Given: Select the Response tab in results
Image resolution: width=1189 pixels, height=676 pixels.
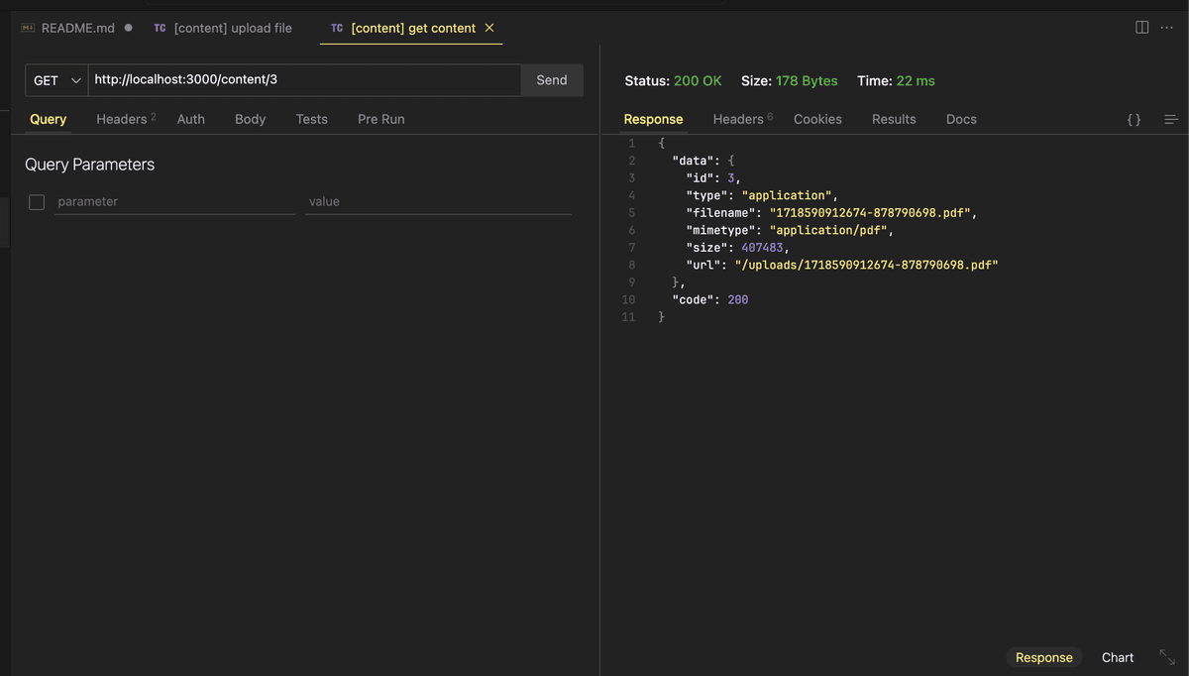Looking at the screenshot, I should point(653,119).
